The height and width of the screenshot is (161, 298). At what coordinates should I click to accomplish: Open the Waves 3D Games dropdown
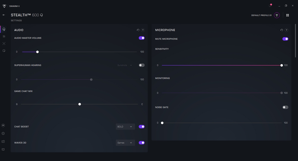click(x=125, y=143)
